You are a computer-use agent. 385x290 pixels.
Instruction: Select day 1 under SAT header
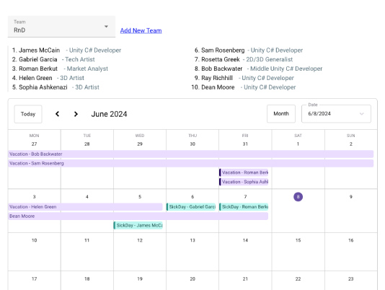pyautogui.click(x=298, y=144)
